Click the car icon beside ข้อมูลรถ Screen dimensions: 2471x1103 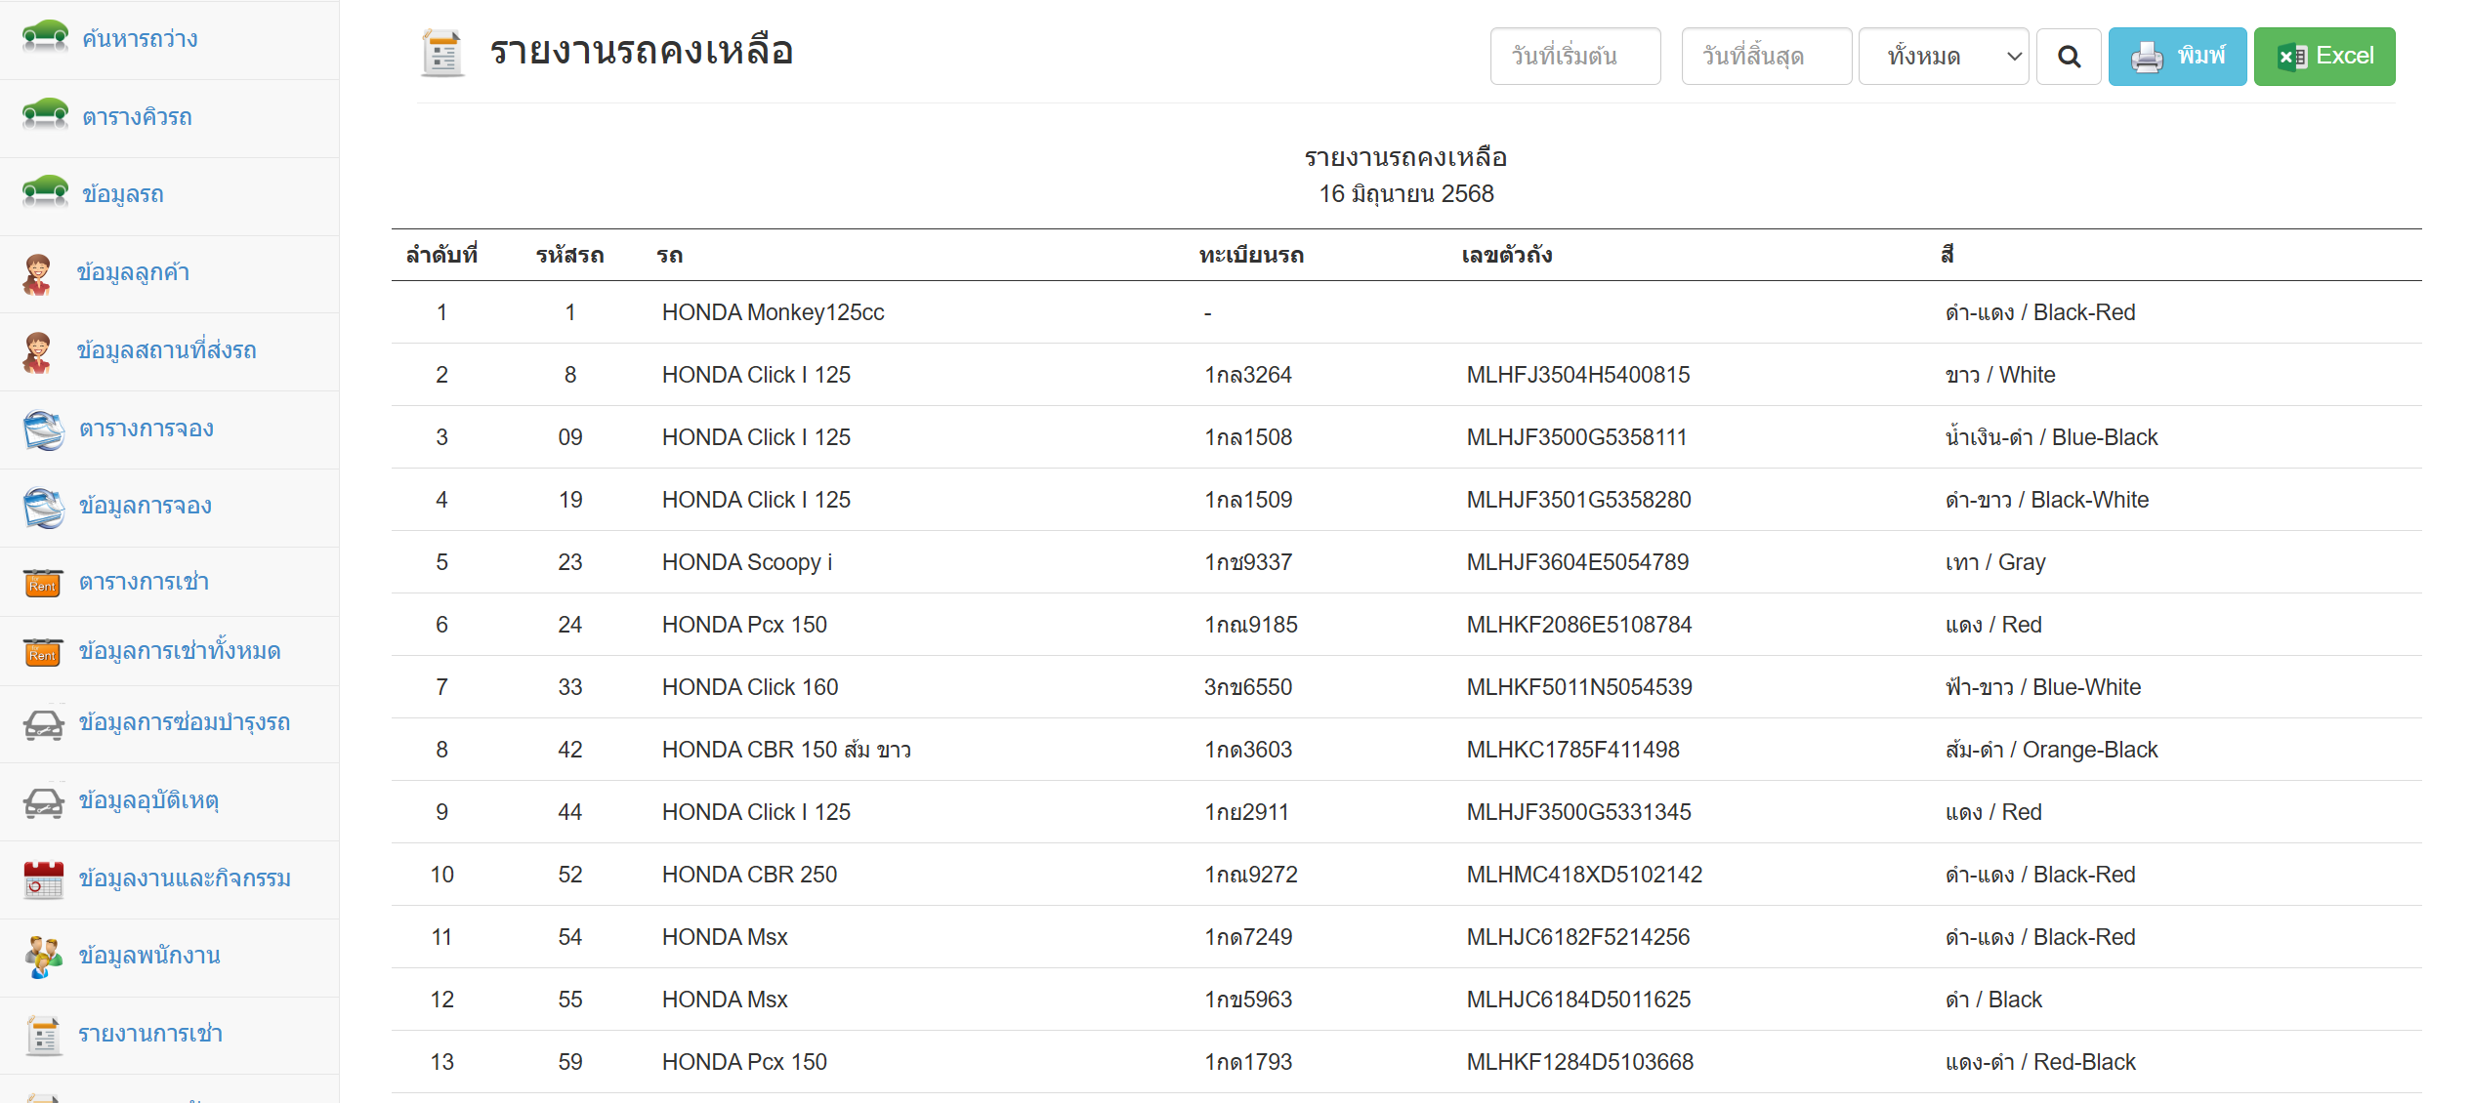coord(45,192)
